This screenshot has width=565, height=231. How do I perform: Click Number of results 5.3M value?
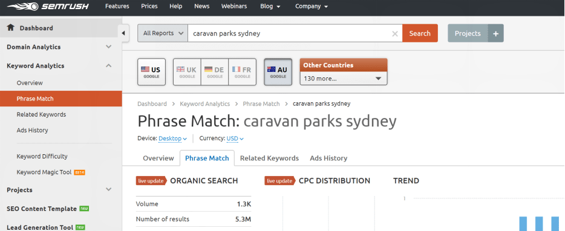tap(244, 219)
